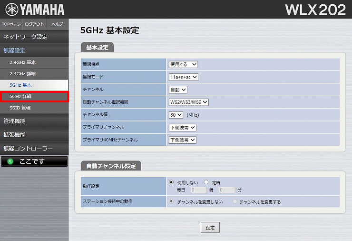Click the チャンネル幅 row label

tap(95, 114)
